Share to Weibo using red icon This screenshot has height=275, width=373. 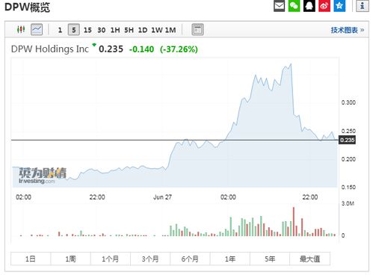click(x=324, y=6)
